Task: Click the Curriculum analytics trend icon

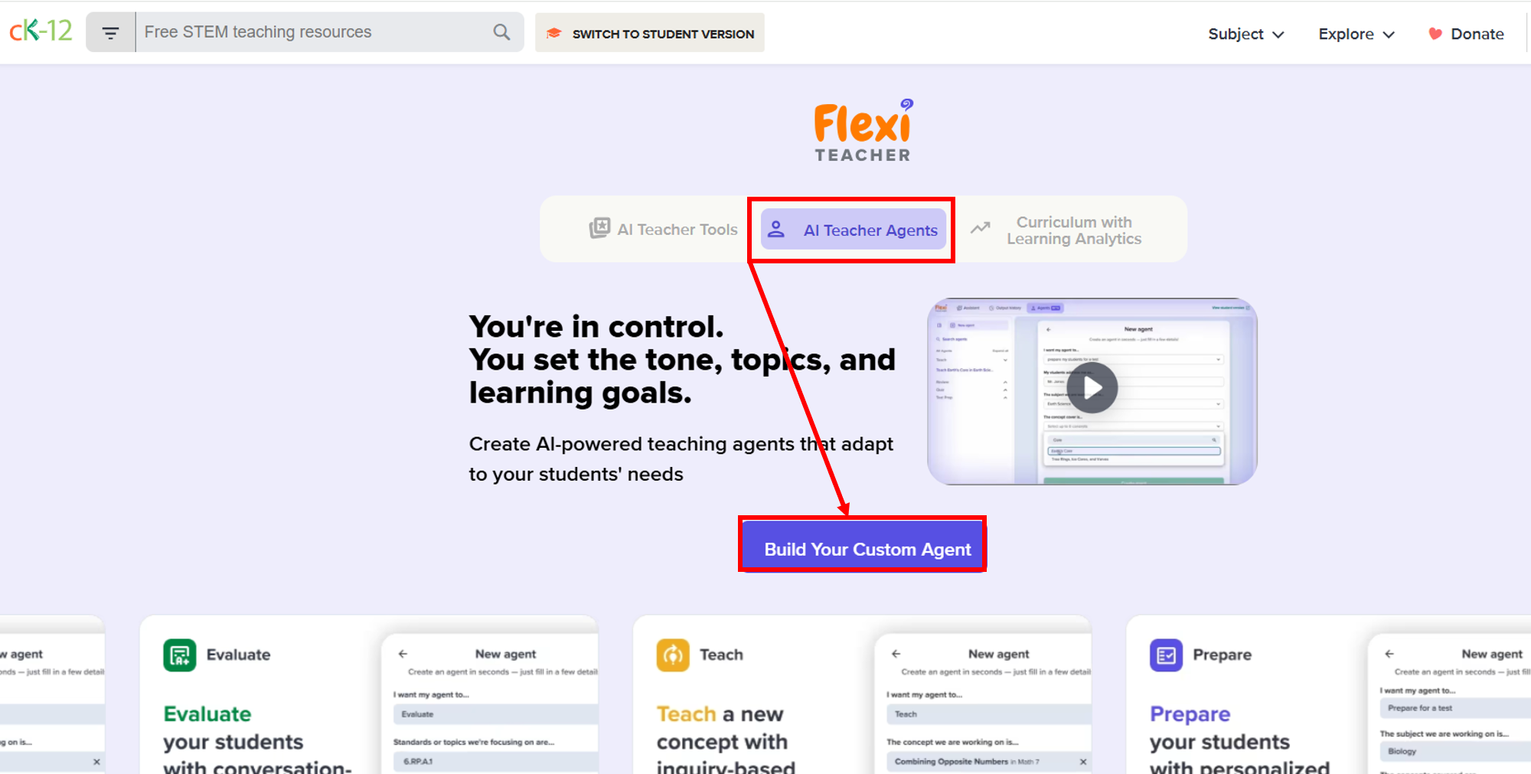Action: tap(981, 228)
